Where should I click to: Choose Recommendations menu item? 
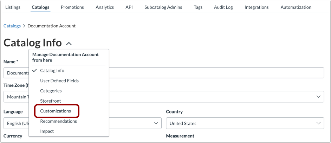pos(58,121)
